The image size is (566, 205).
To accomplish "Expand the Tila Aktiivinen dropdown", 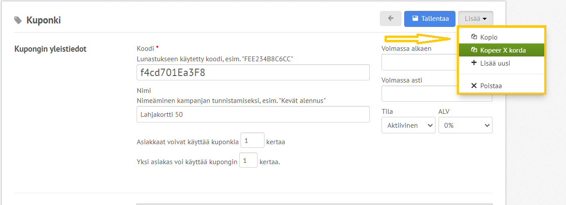I will [409, 125].
